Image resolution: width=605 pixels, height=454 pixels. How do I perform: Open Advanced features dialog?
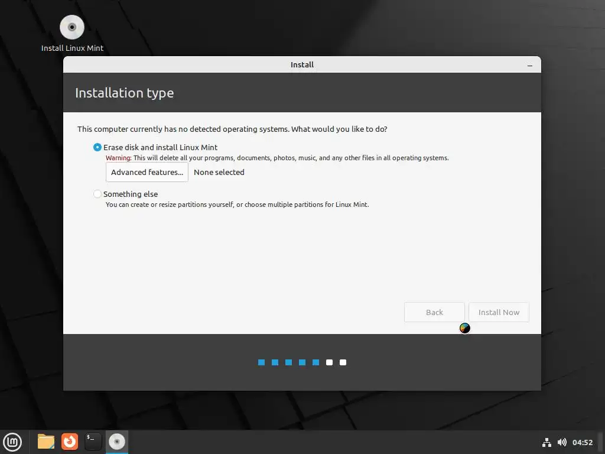click(x=147, y=172)
